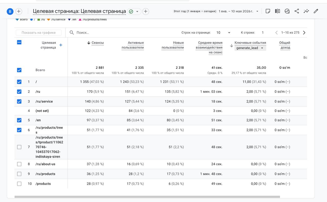
Task: Open the generate_lead key events dropdown
Action: click(x=250, y=48)
